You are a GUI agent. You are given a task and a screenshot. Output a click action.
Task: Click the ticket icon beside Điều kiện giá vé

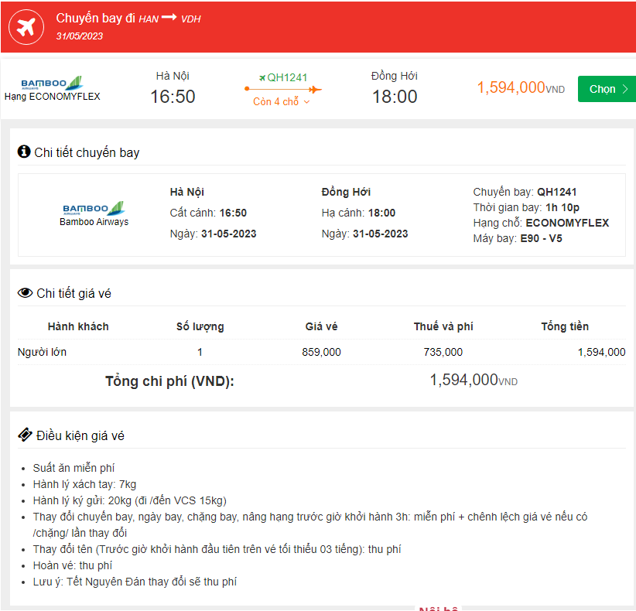25,435
